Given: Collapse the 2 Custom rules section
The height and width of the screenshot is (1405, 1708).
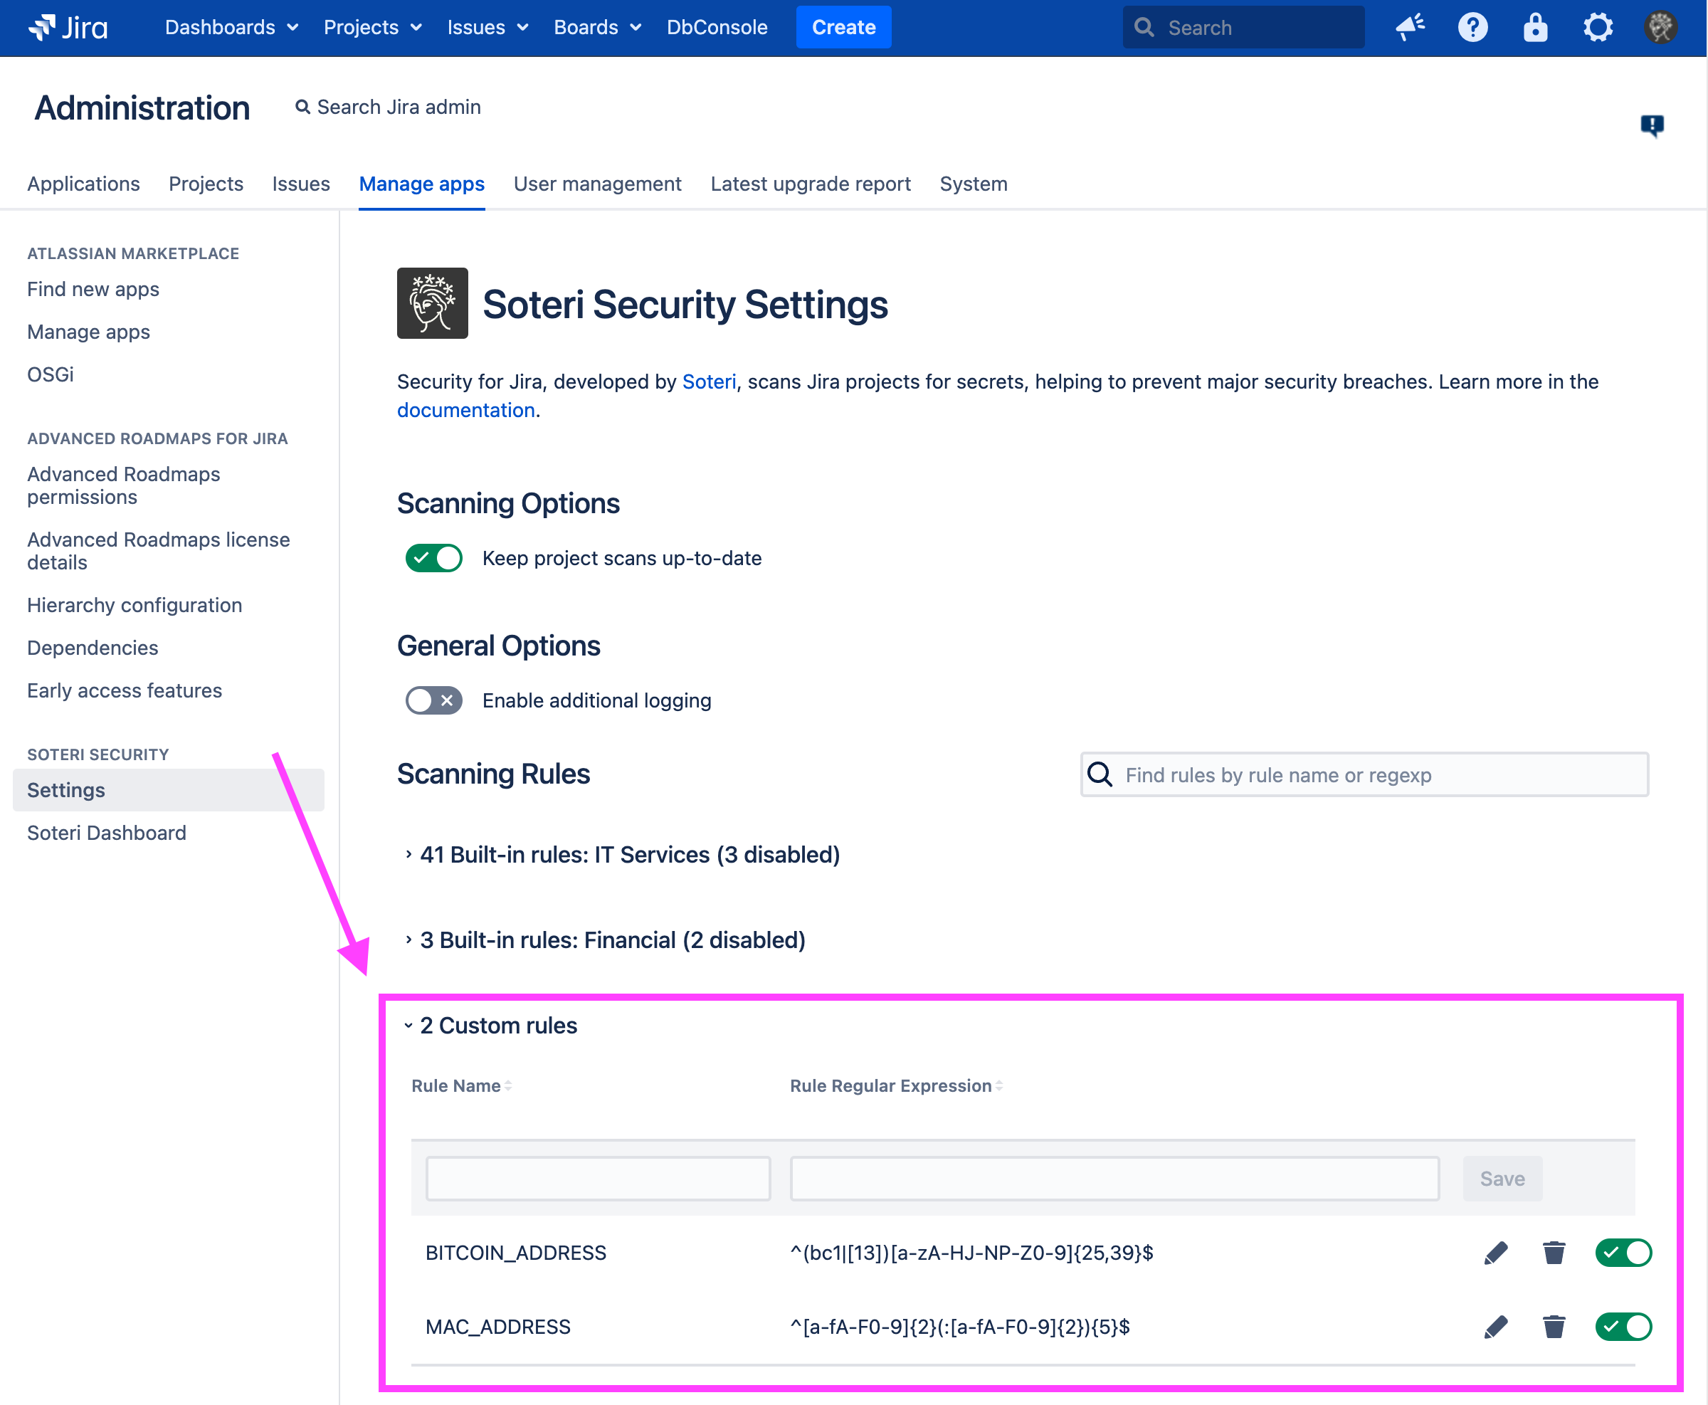Looking at the screenshot, I should [x=497, y=1026].
